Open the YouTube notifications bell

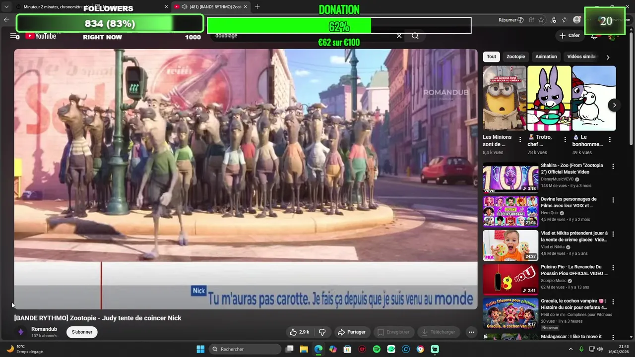(594, 36)
